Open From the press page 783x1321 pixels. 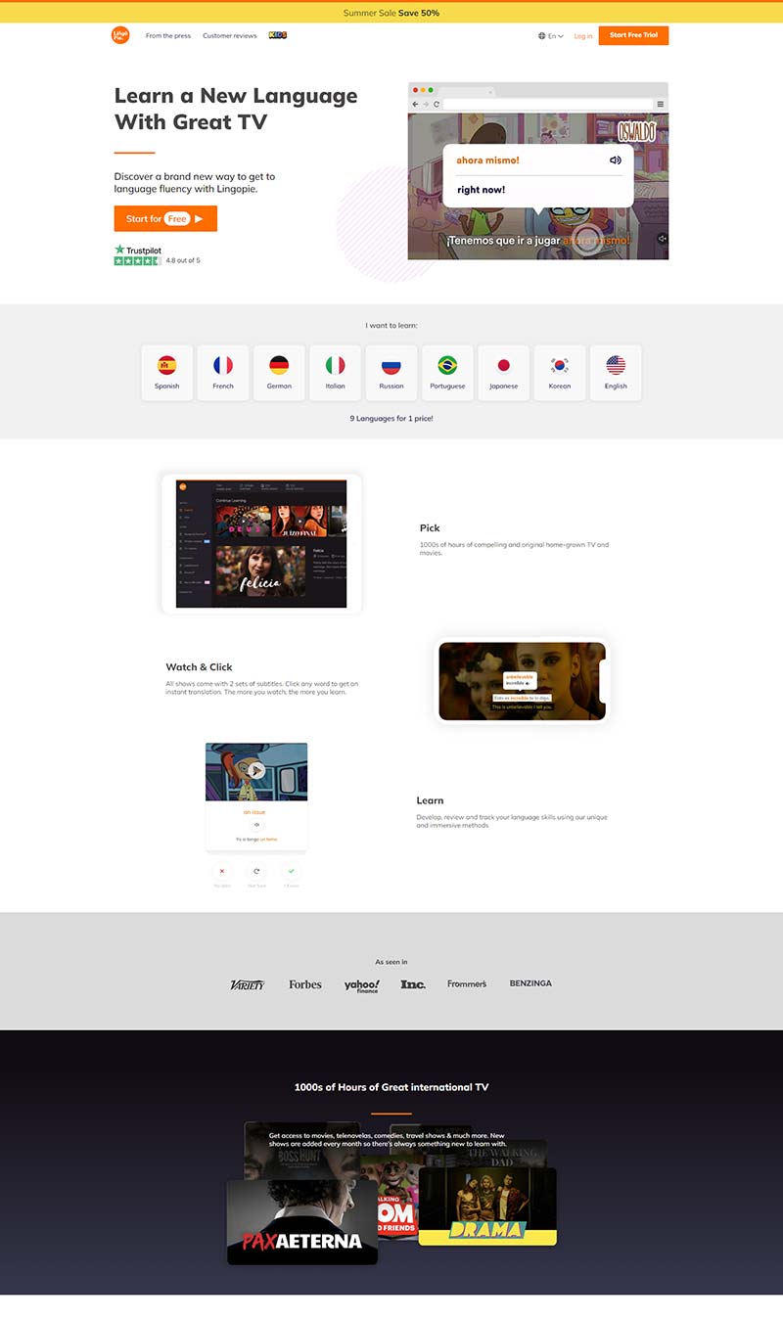(168, 36)
